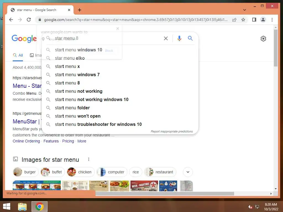Viewport: 283px width, 212px height.
Task: Pick suggestion start menu folder
Action: tap(120, 108)
